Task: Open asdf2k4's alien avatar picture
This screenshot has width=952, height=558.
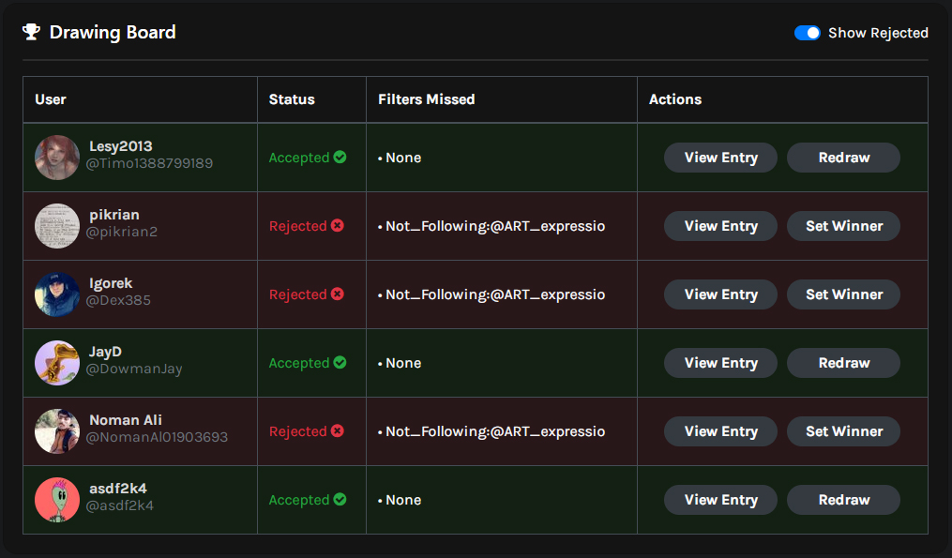Action: (57, 500)
